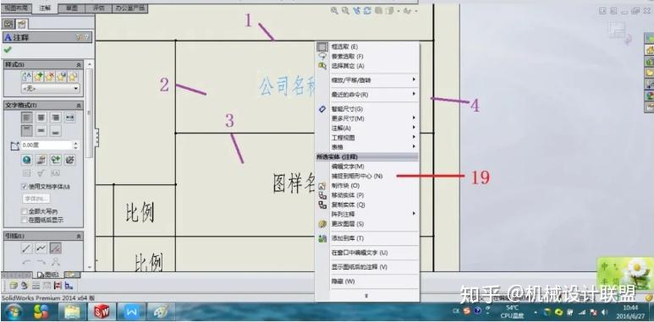The height and width of the screenshot is (322, 654).
Task: Click the font button in text format
Action: tap(36, 199)
